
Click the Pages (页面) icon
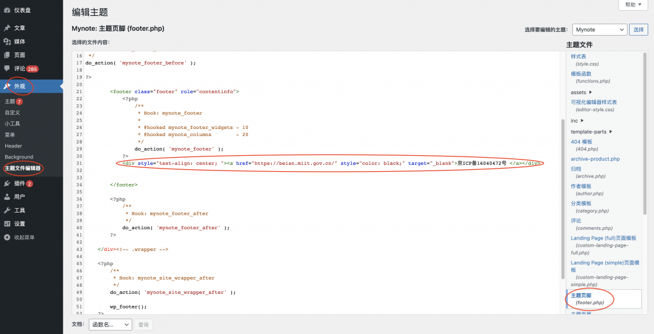point(7,55)
